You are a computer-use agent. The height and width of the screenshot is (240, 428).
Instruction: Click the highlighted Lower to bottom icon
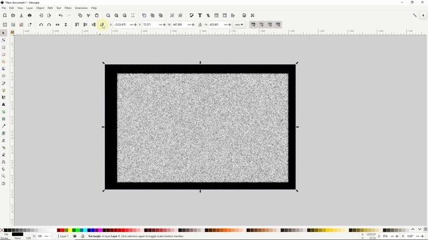[102, 25]
